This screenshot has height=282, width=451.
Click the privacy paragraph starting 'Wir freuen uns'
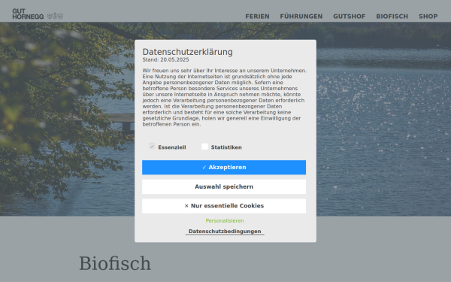tap(224, 97)
